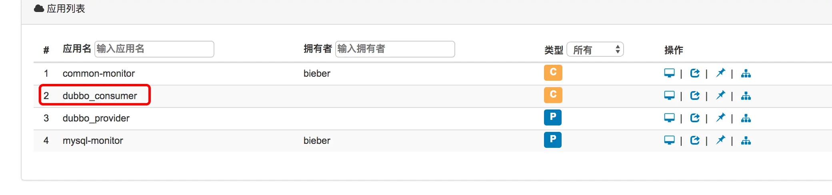832x195 pixels.
Task: Click the 应用列表 panel header cloud icon
Action: coord(39,8)
